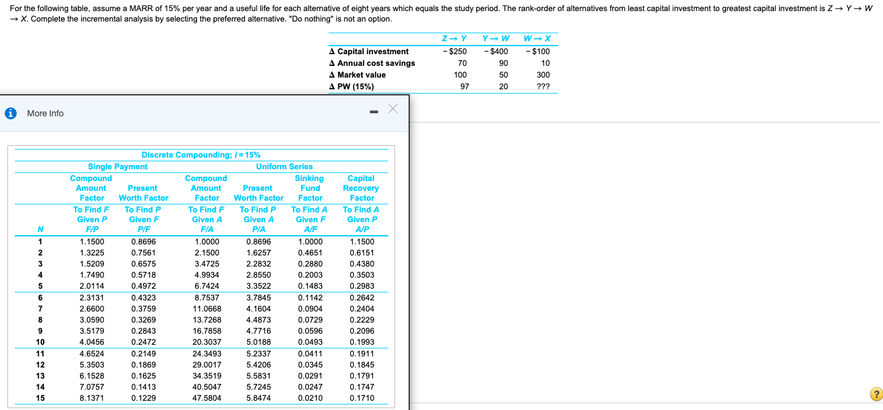
Task: Click the ??? cell for ΔPW under W→X
Action: 543,86
